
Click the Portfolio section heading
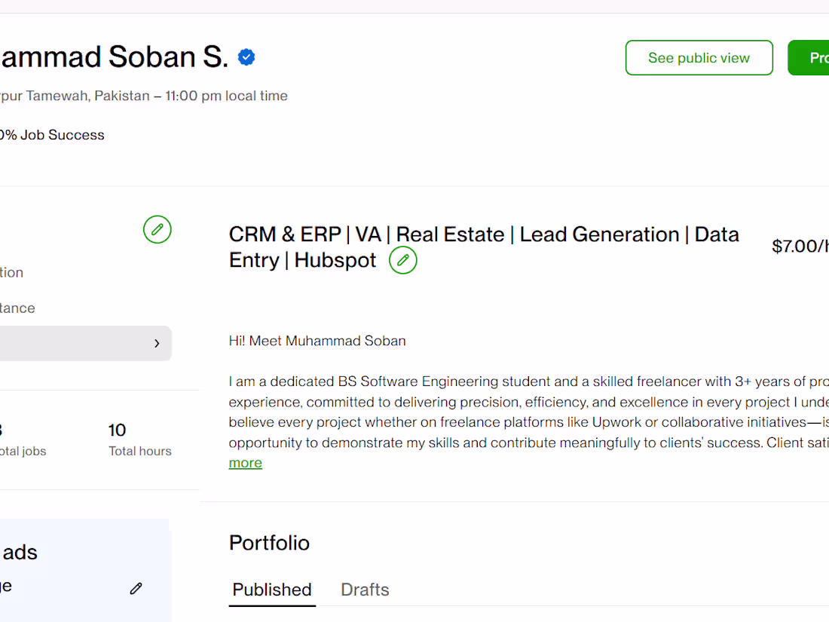(x=269, y=543)
